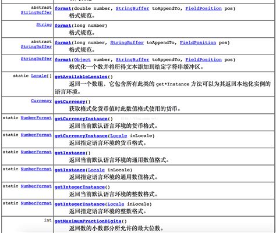Open Locale parameter link in getInstance row
276x233 pixels.
pyautogui.click(x=96, y=170)
